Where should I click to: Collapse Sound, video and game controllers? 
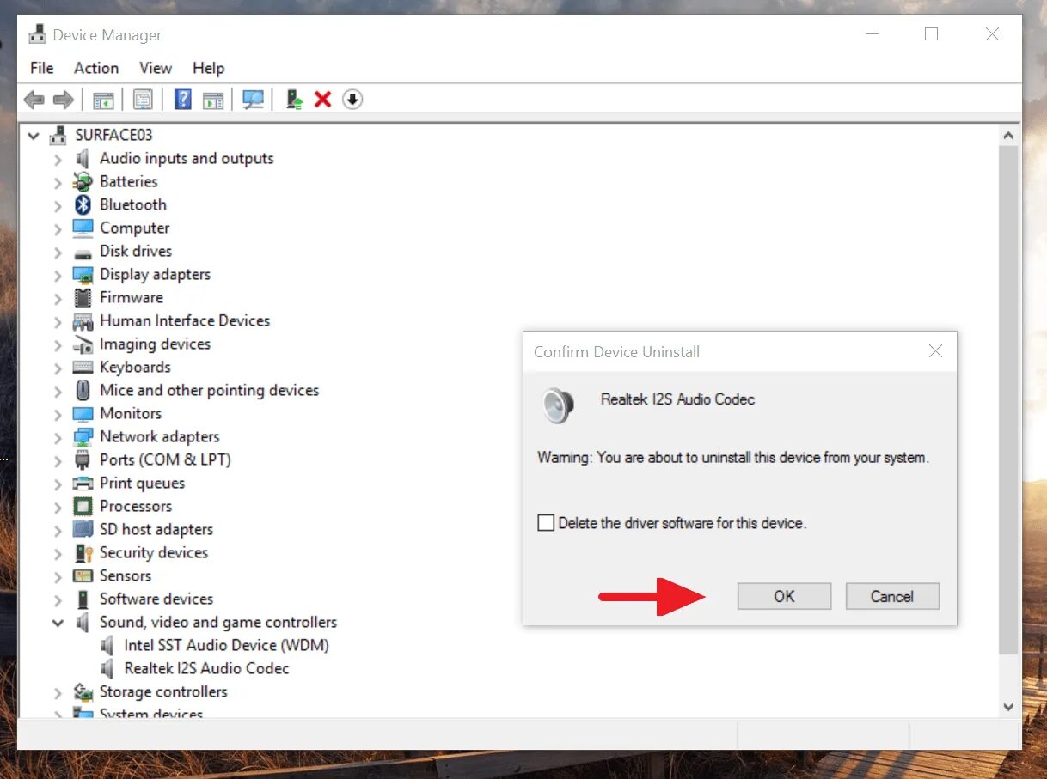point(58,622)
